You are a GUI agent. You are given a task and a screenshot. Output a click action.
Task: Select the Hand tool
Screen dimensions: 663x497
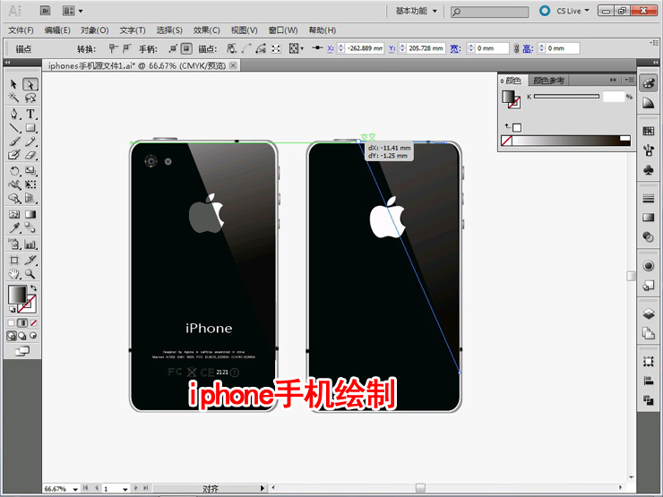pos(14,274)
